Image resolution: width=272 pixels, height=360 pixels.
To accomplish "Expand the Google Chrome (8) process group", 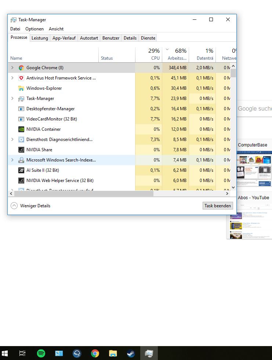I will coord(12,68).
